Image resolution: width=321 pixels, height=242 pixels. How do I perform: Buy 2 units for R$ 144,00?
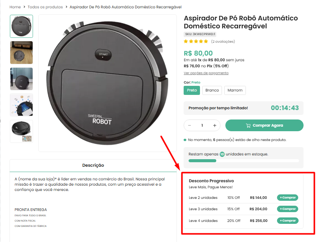288,198
